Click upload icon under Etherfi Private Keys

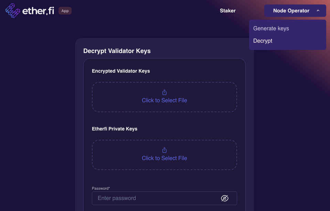point(164,150)
